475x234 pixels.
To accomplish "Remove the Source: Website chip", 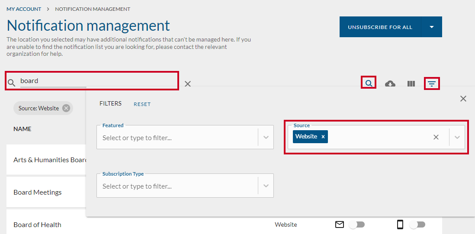I will [66, 108].
